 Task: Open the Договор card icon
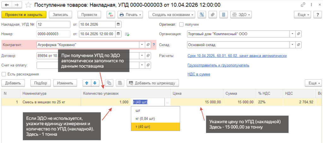(148, 56)
